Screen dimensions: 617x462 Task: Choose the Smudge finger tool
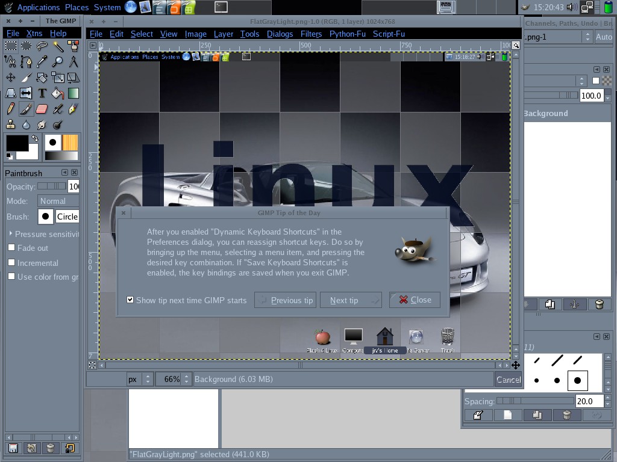(42, 125)
